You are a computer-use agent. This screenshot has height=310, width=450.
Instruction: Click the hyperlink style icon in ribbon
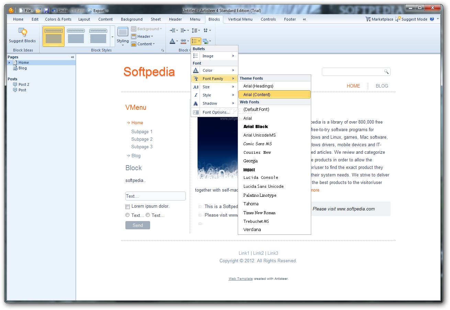(x=184, y=41)
